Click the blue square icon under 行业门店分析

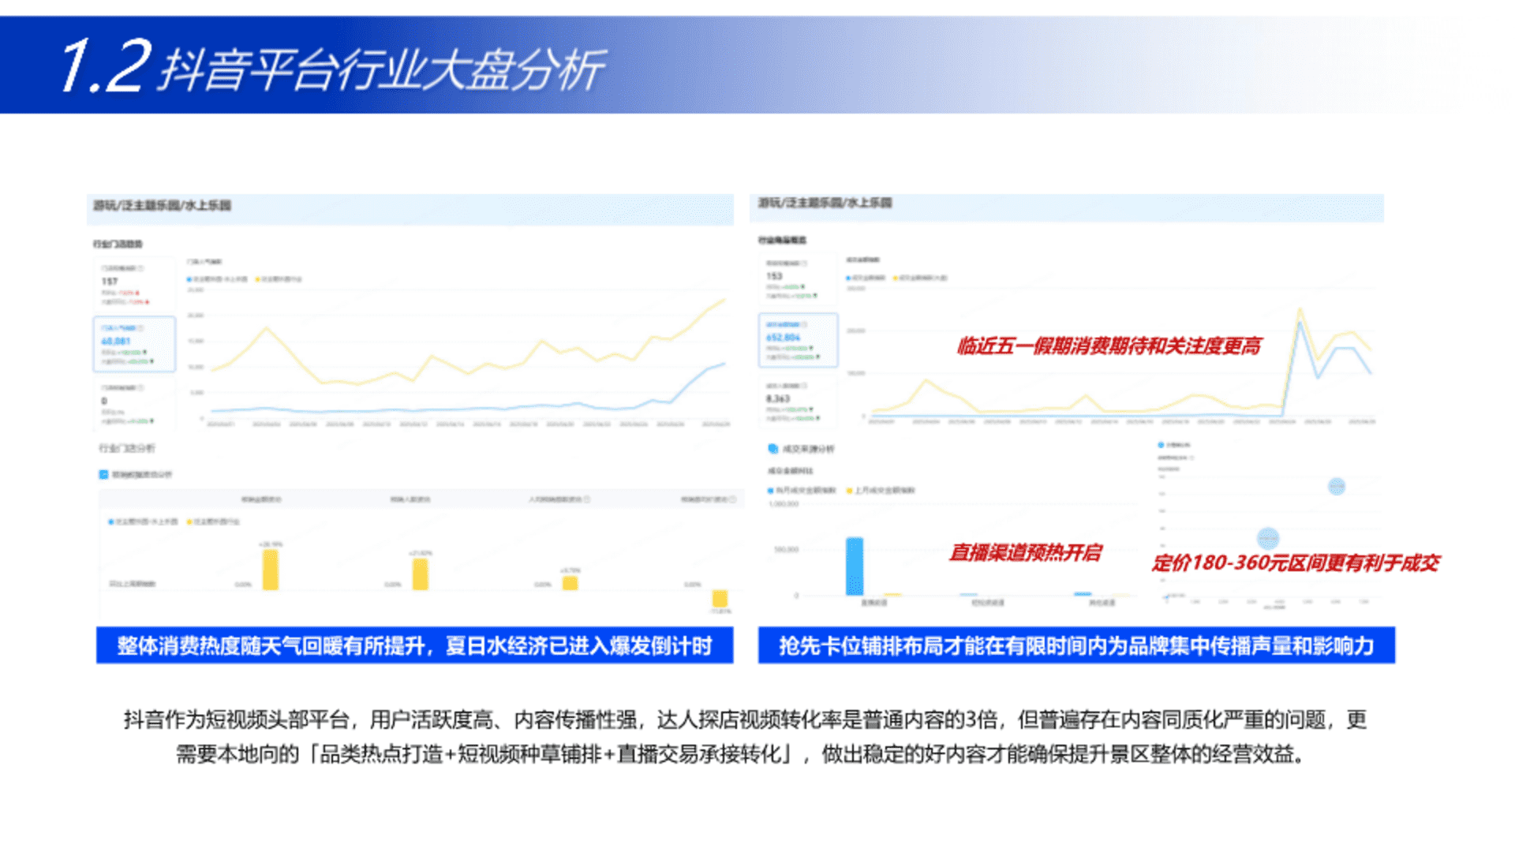pos(103,474)
